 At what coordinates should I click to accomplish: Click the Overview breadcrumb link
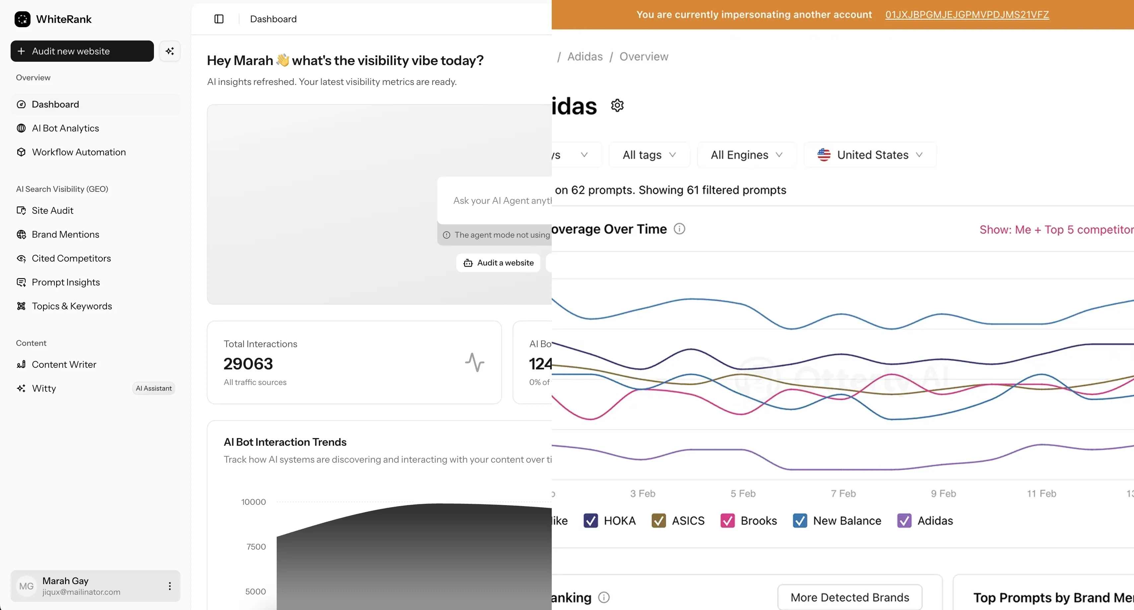coord(644,56)
